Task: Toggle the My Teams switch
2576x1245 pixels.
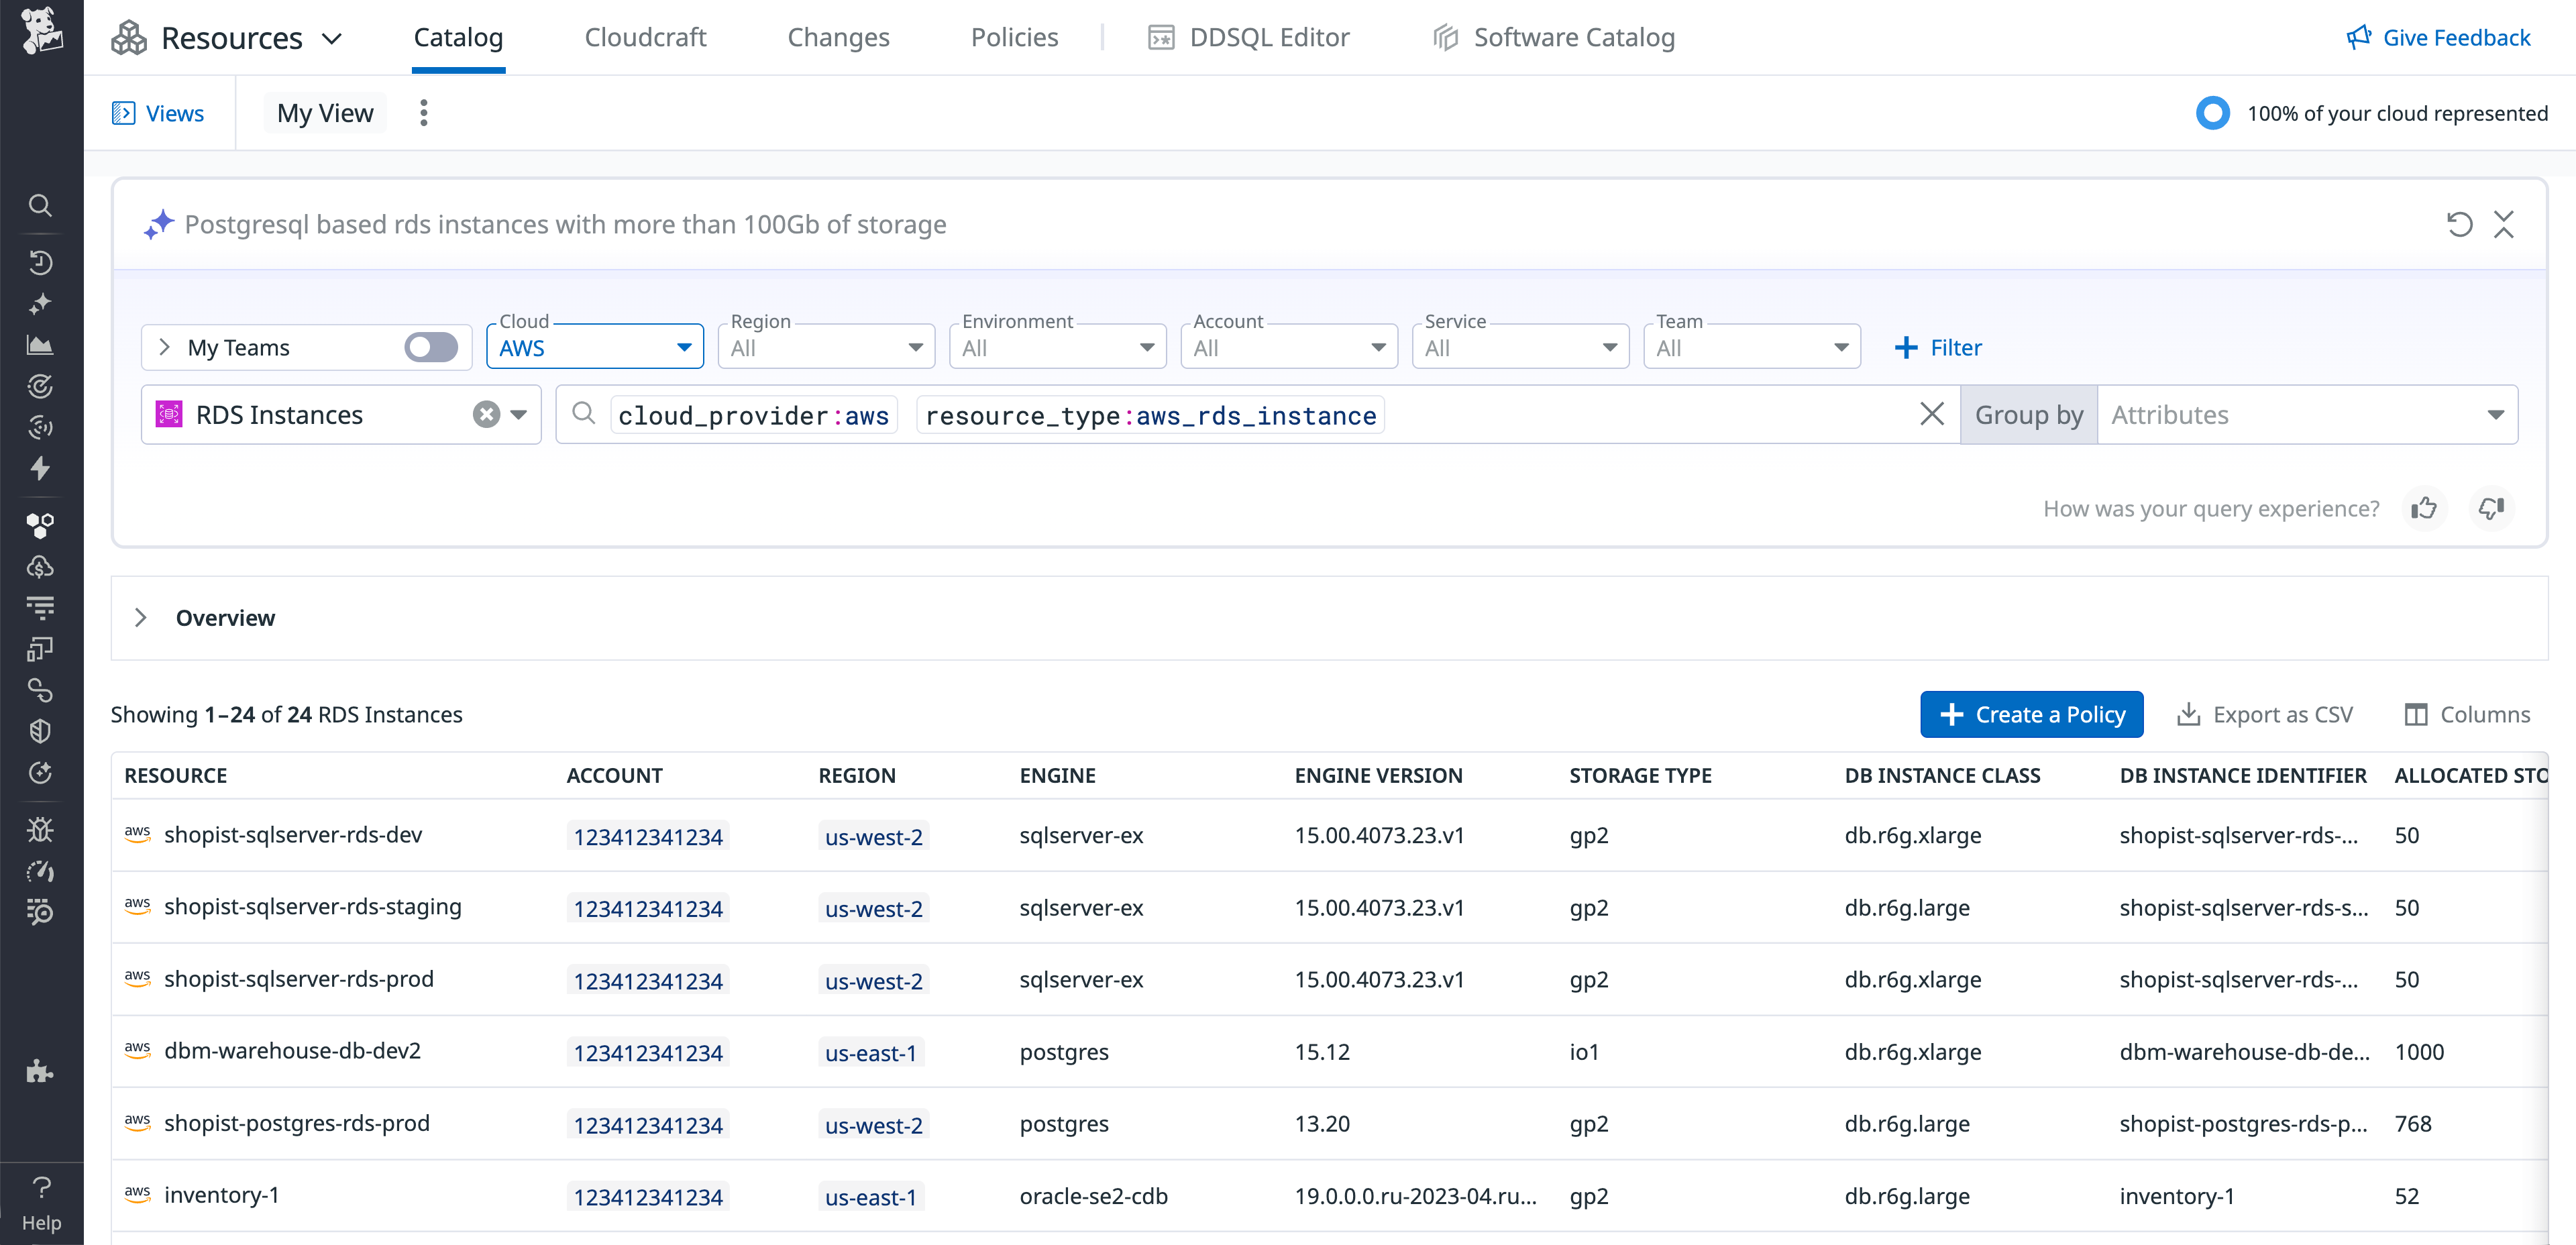Action: click(430, 347)
